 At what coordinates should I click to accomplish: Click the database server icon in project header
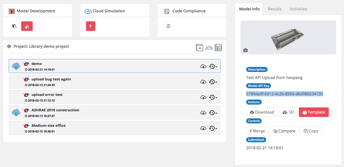(218, 48)
